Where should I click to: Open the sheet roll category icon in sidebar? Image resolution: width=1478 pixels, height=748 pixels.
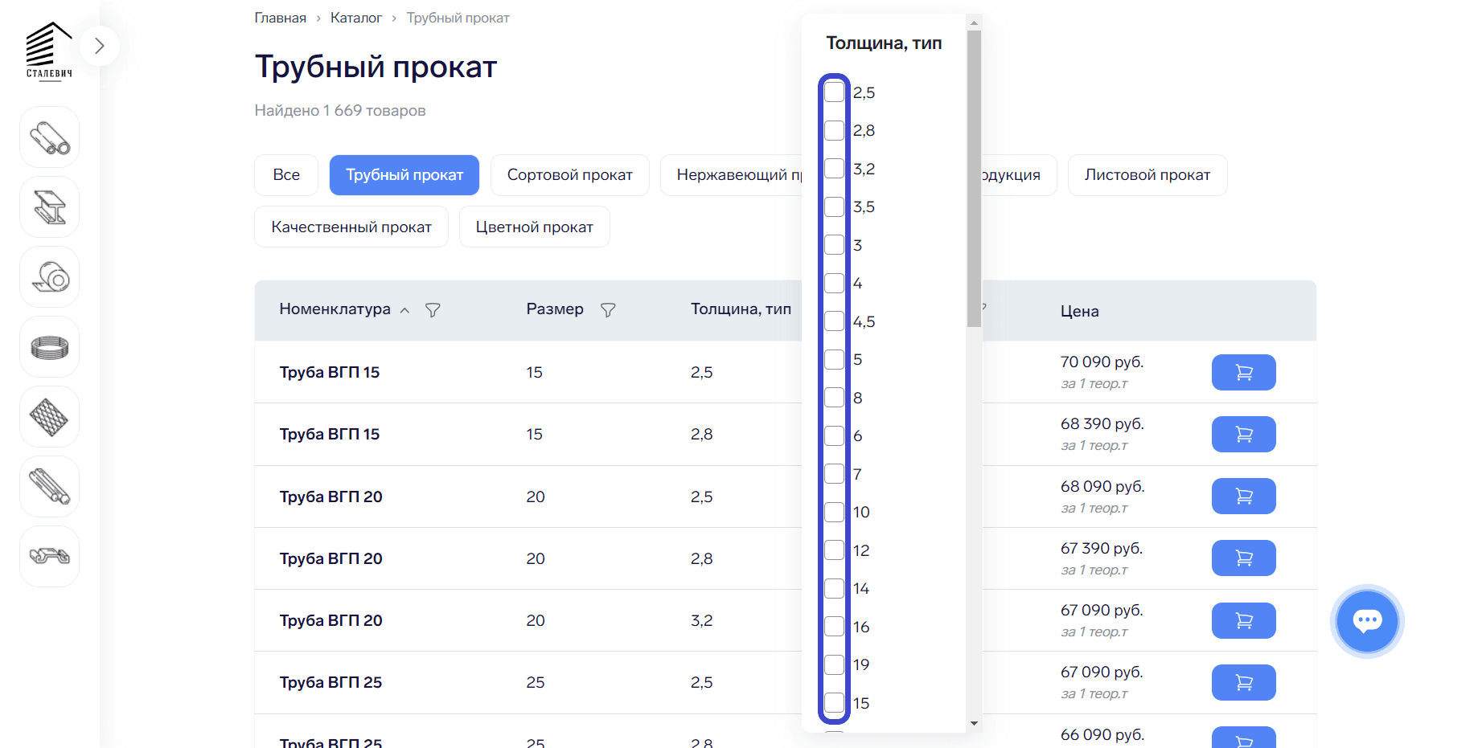tap(50, 277)
